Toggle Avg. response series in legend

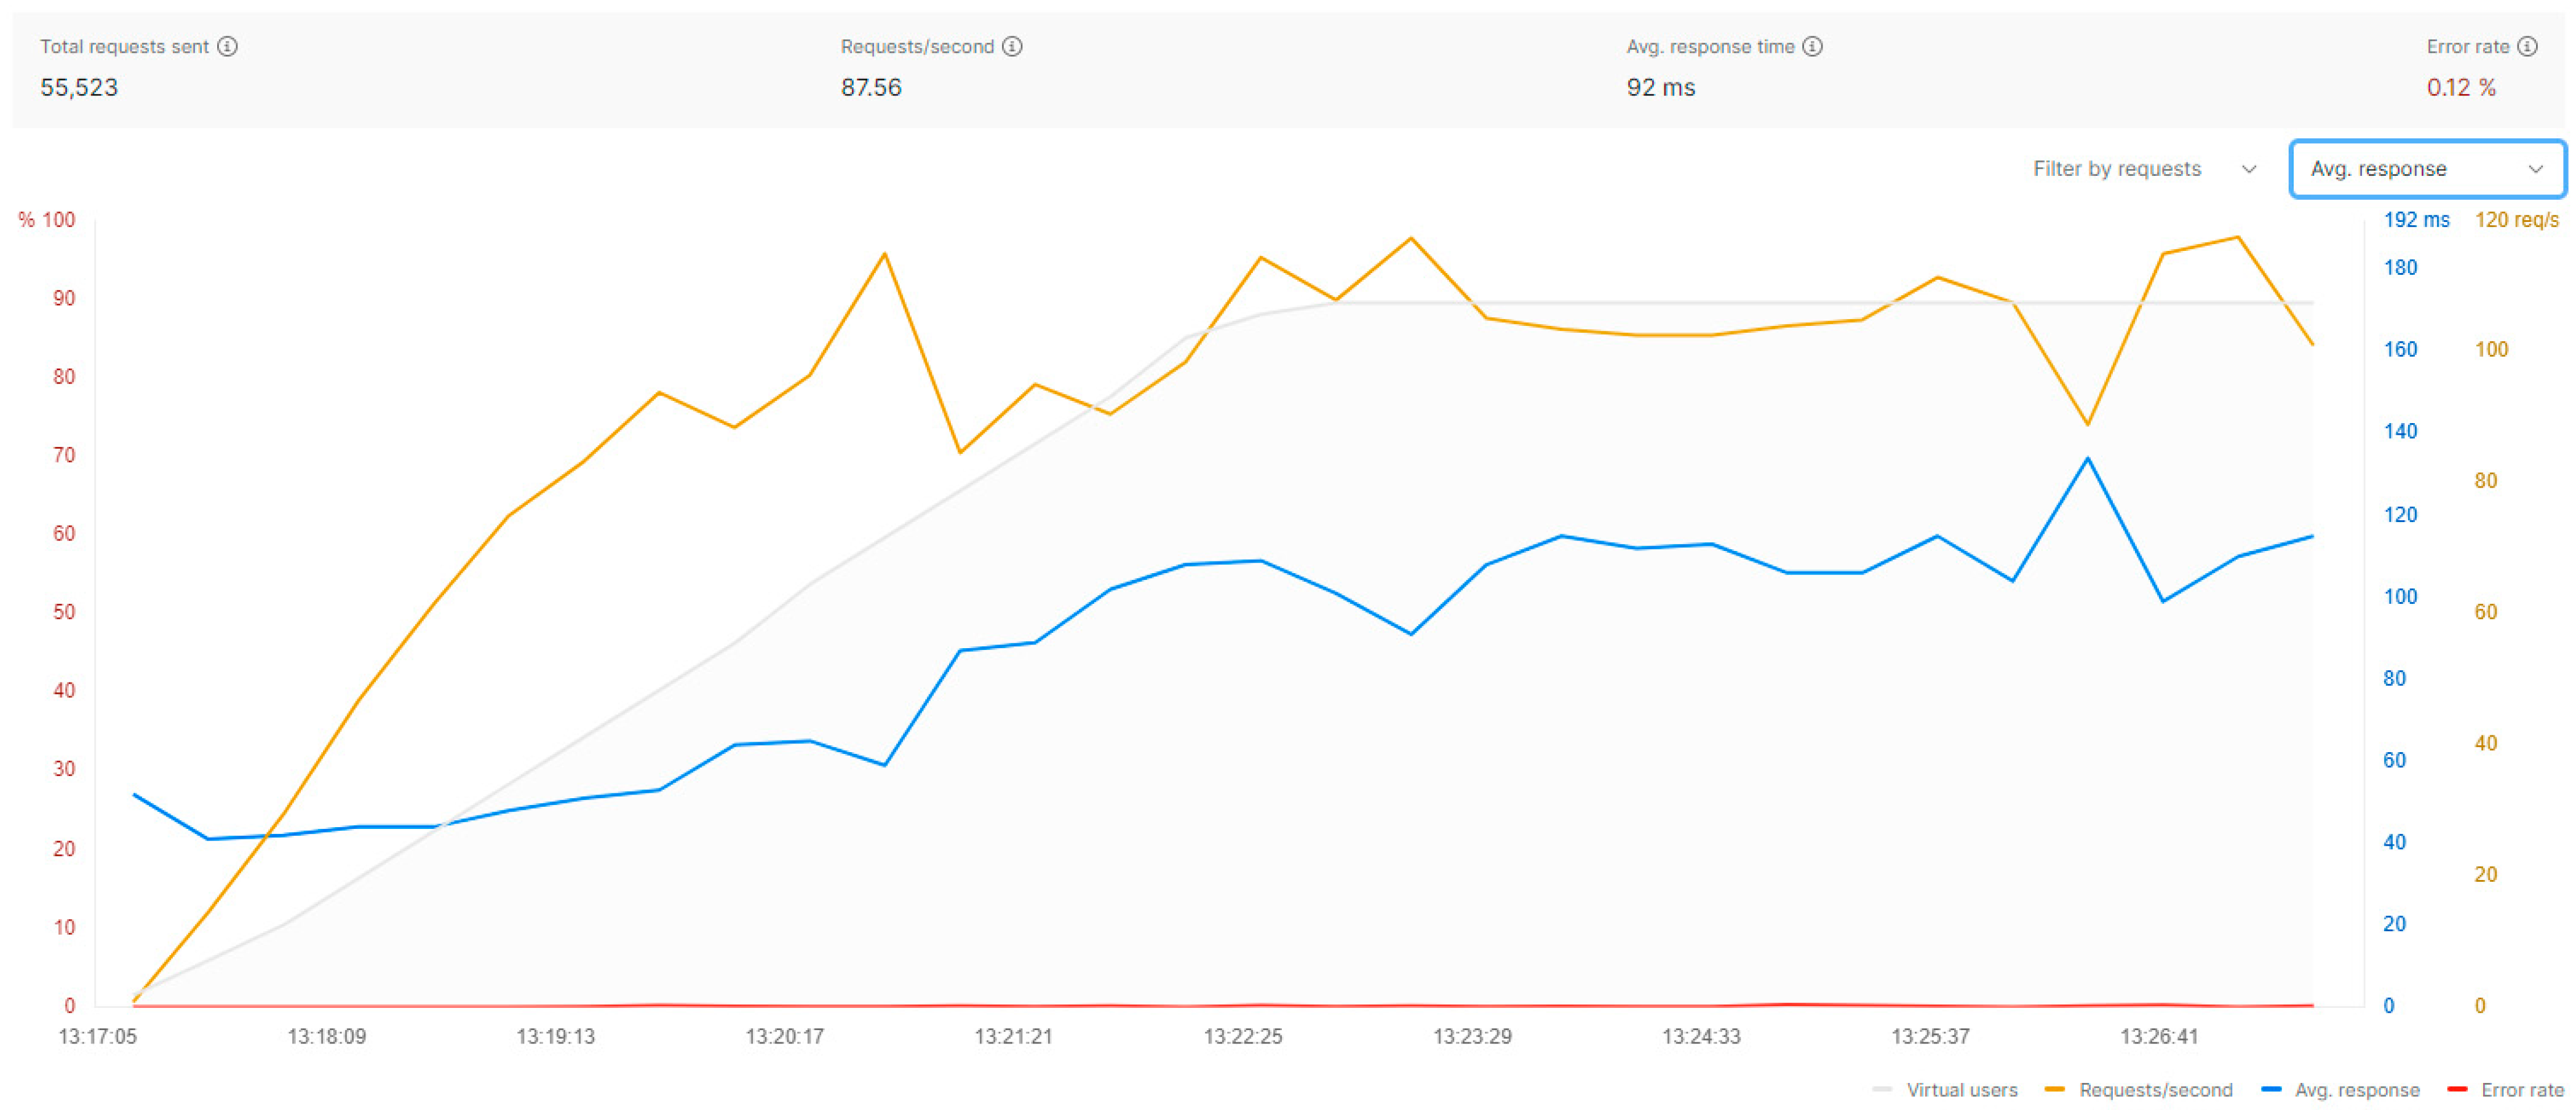[x=2356, y=1089]
